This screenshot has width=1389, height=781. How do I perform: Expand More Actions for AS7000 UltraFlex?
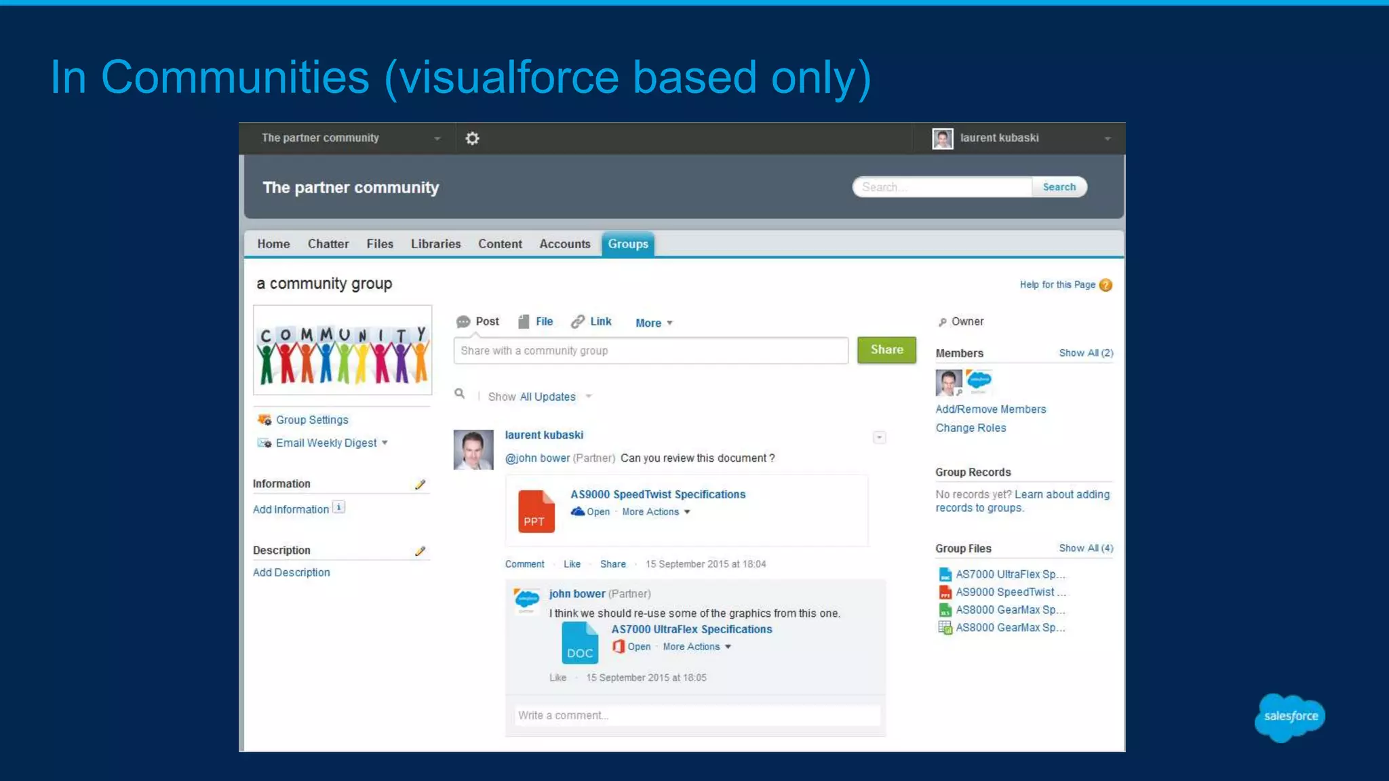(697, 647)
